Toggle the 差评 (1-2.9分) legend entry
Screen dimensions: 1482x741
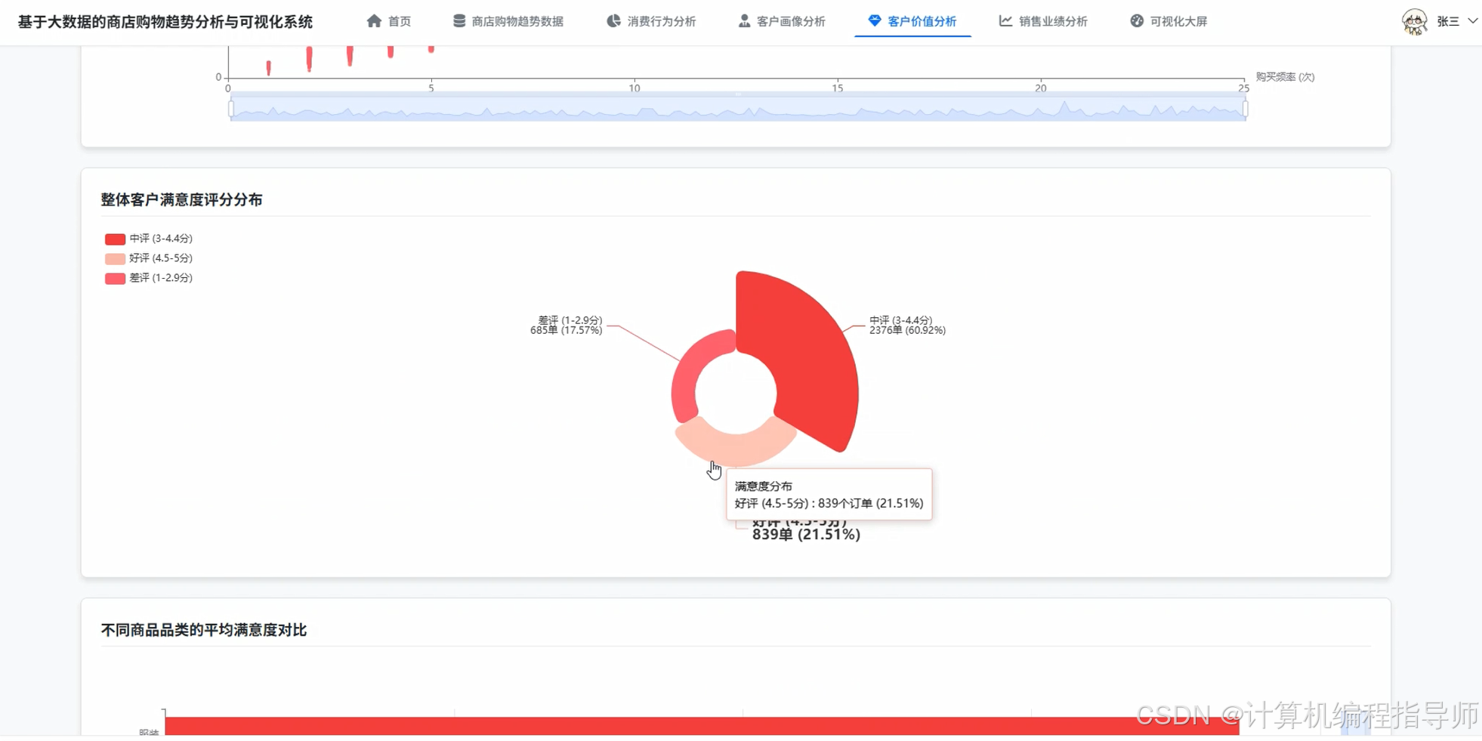[149, 278]
